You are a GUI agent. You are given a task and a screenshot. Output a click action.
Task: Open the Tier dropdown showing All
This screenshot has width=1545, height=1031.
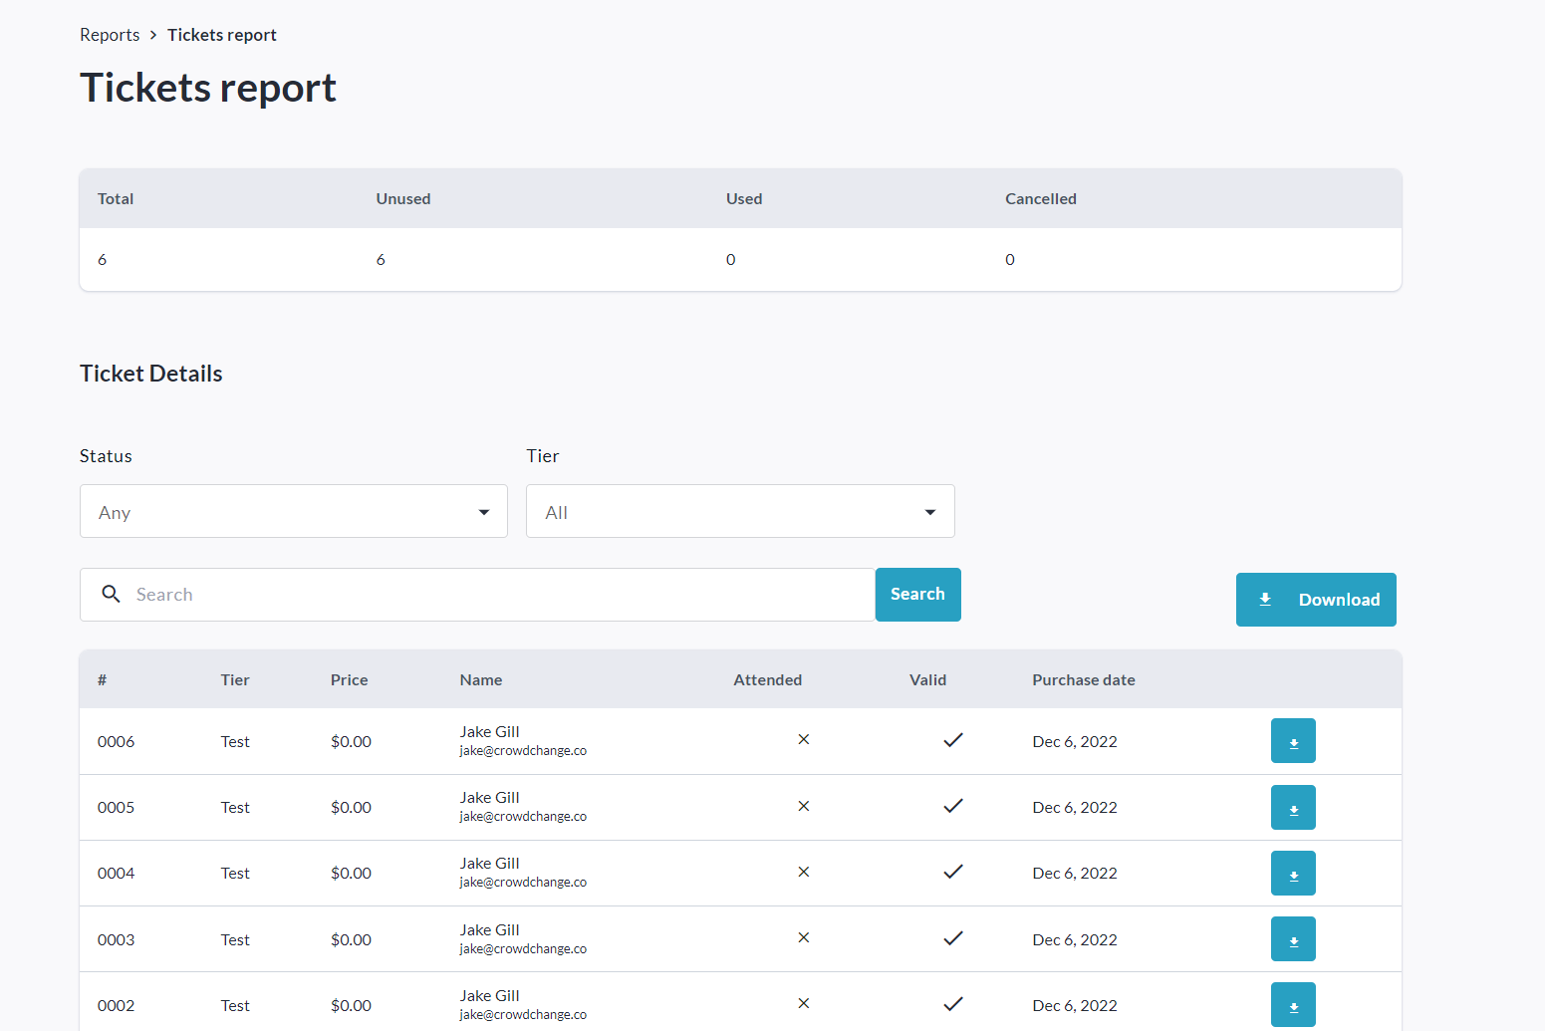tap(739, 512)
